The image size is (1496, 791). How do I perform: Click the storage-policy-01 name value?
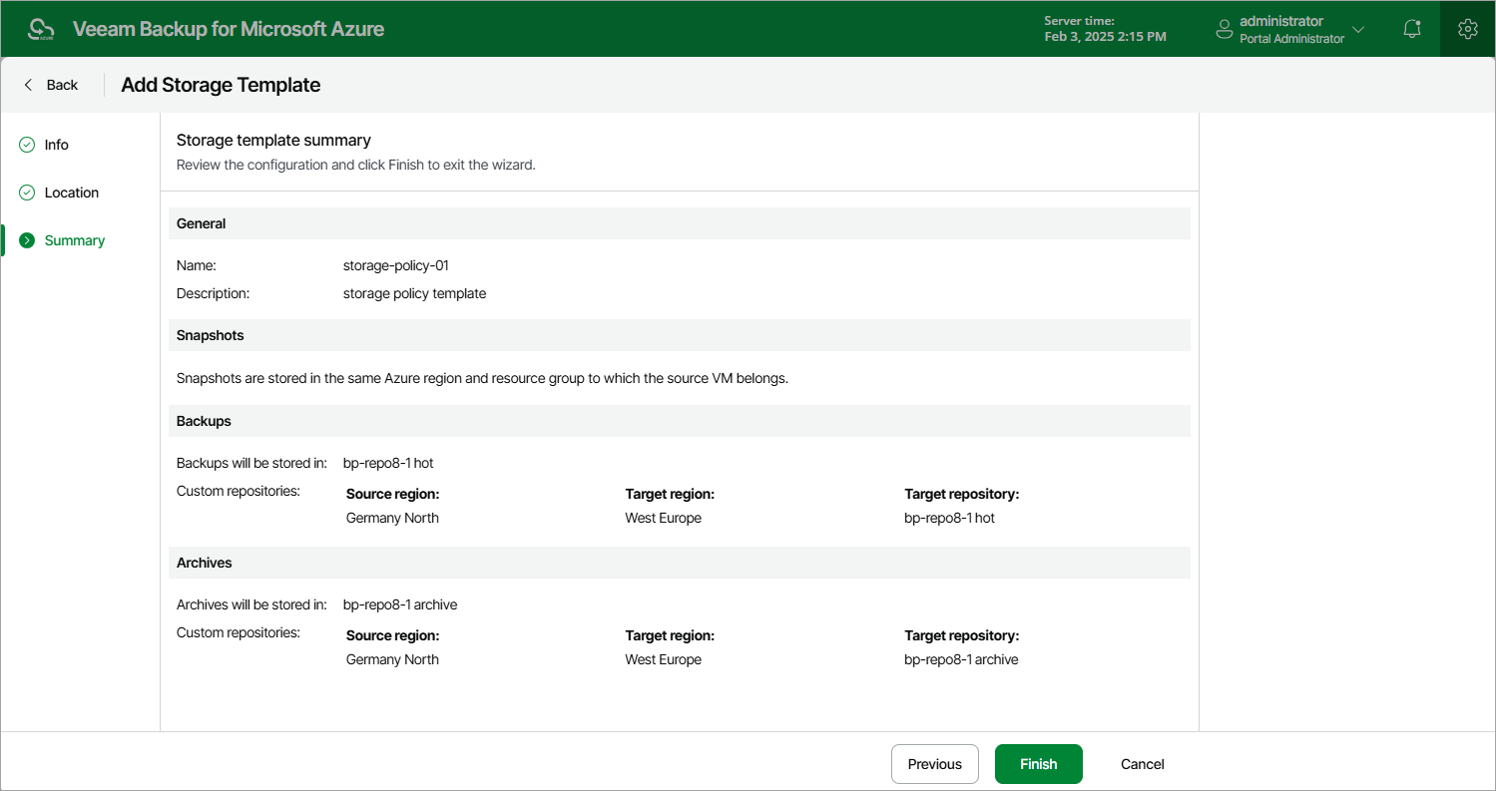pos(396,265)
